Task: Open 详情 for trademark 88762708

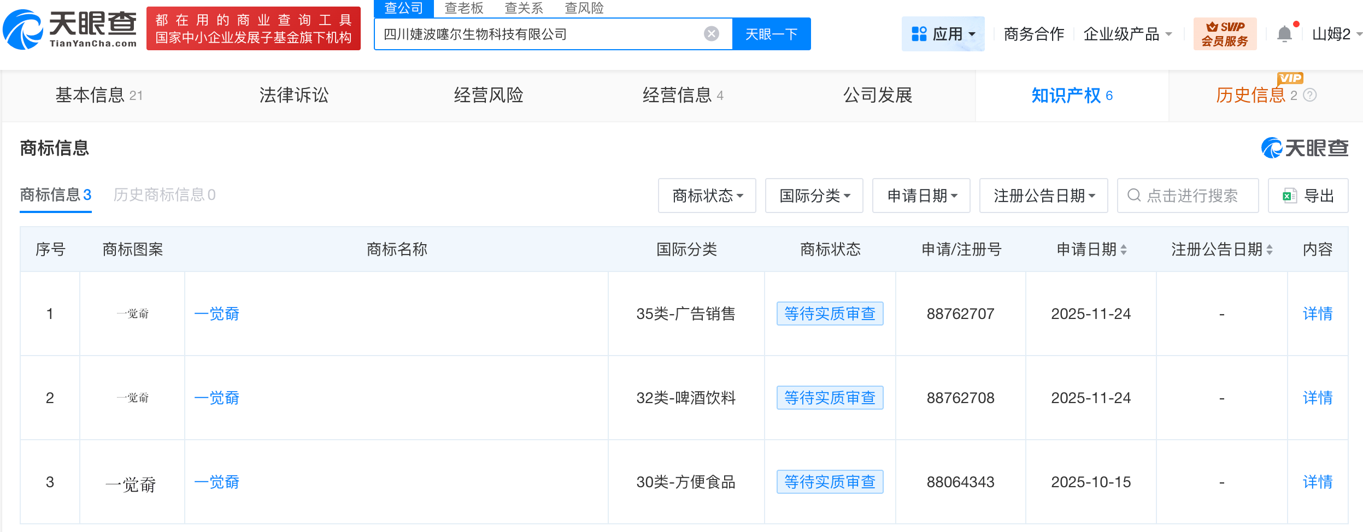Action: coord(1317,398)
